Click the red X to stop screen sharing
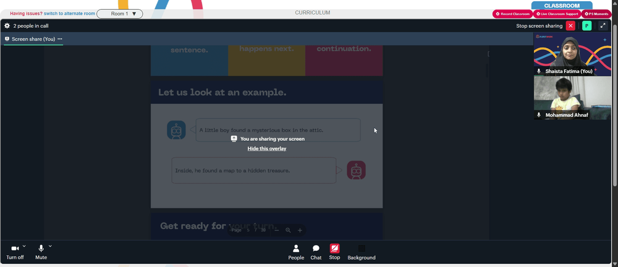The width and height of the screenshot is (618, 267). pos(570,25)
